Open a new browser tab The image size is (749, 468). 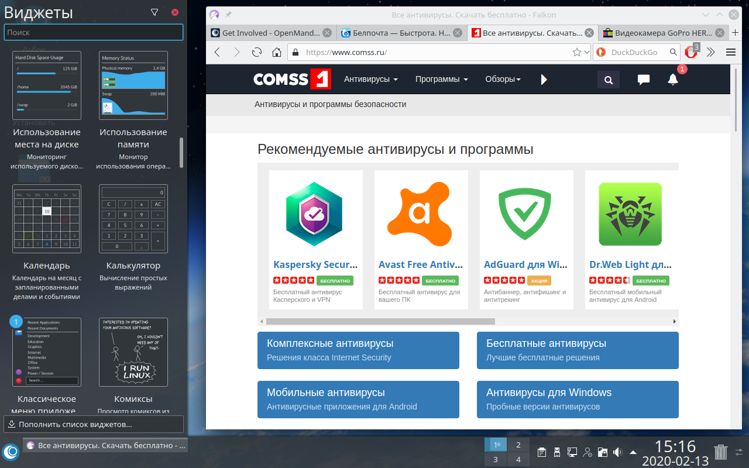pyautogui.click(x=736, y=33)
